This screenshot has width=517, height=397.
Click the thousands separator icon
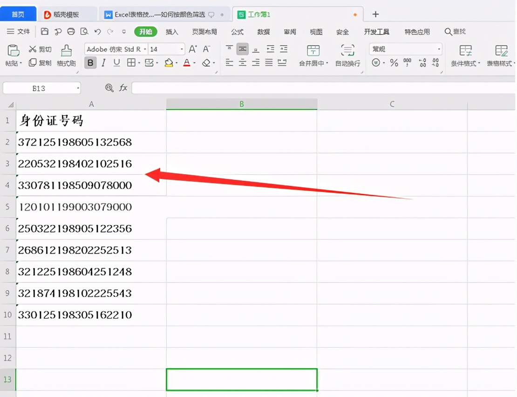coord(407,62)
